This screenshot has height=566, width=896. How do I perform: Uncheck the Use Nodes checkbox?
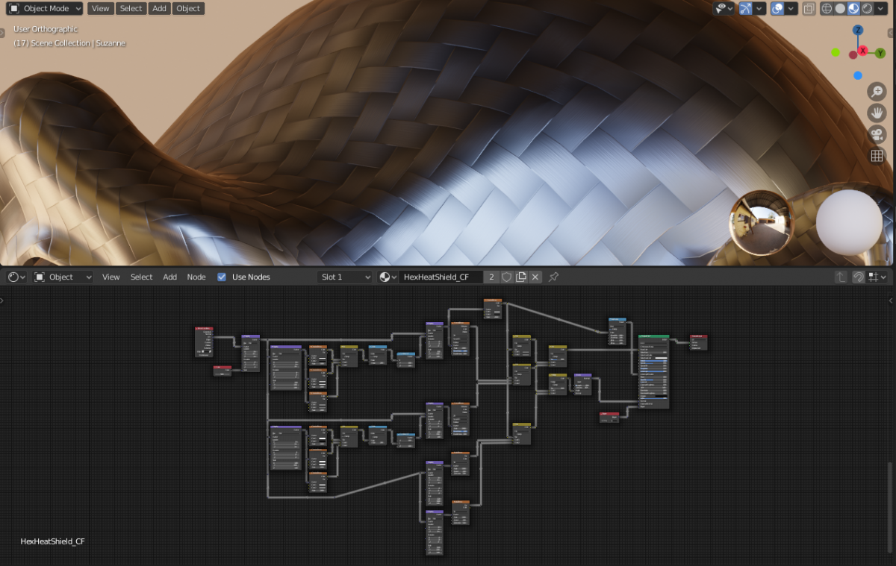click(x=222, y=277)
